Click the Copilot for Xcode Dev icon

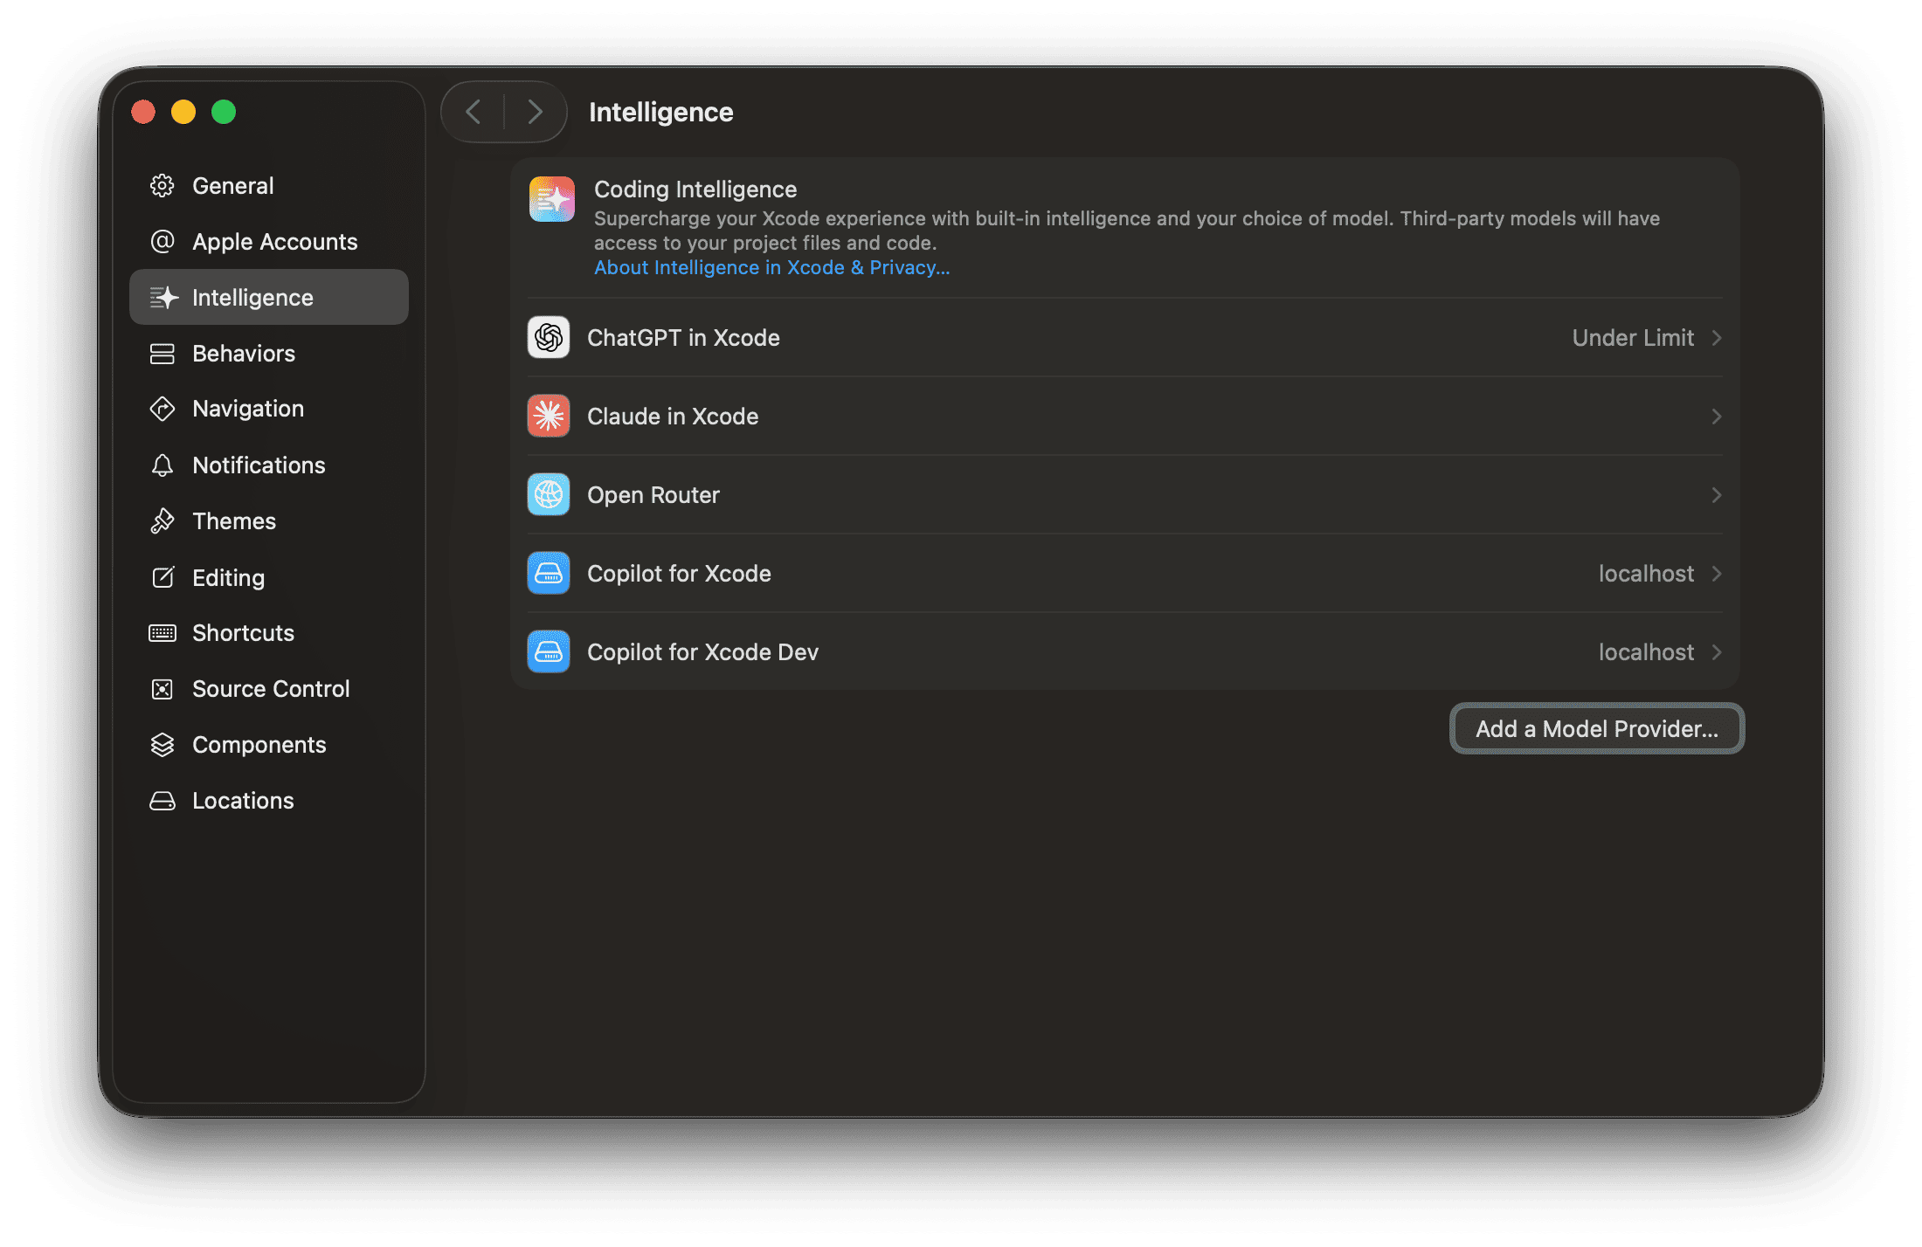pyautogui.click(x=549, y=651)
